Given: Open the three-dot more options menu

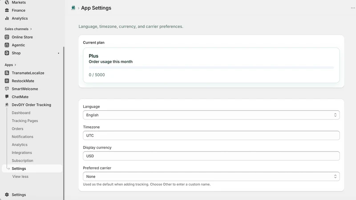Looking at the screenshot, I should click(352, 8).
